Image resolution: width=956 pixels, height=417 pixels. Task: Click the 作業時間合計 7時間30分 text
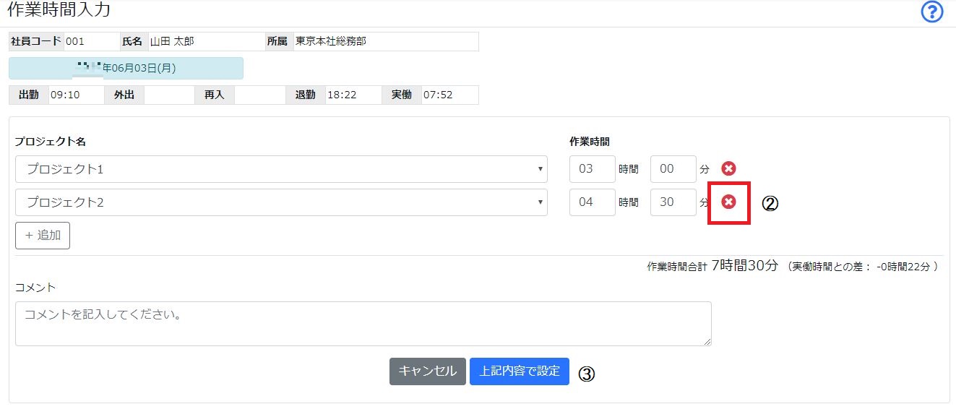coord(712,266)
